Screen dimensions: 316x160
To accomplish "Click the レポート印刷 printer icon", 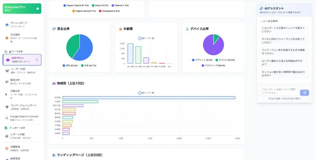I will [x=7, y=136].
